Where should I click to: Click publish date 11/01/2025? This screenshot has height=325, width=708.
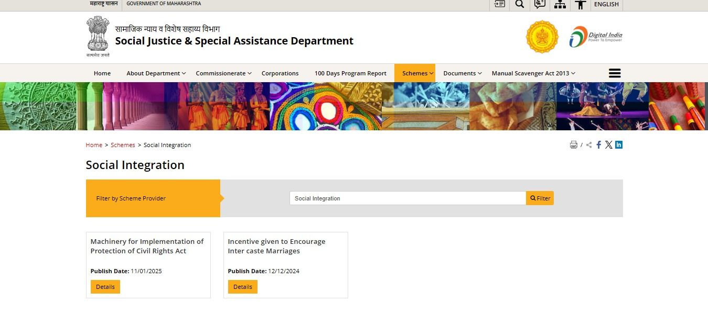pyautogui.click(x=146, y=271)
